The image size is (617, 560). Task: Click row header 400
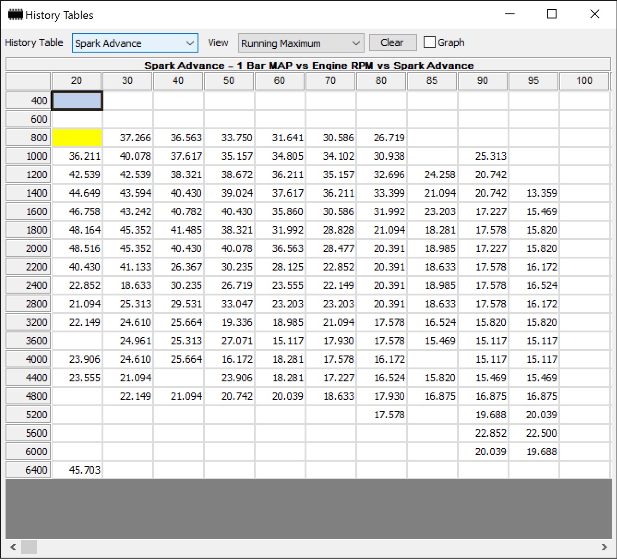pos(28,101)
